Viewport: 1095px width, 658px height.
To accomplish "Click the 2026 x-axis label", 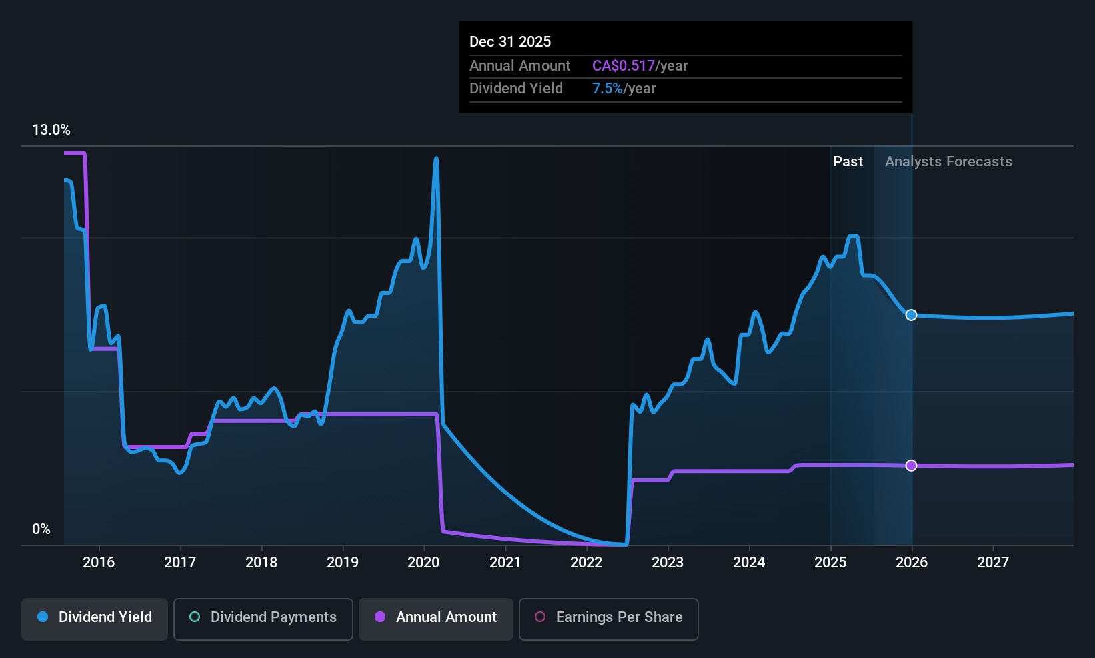I will [912, 563].
